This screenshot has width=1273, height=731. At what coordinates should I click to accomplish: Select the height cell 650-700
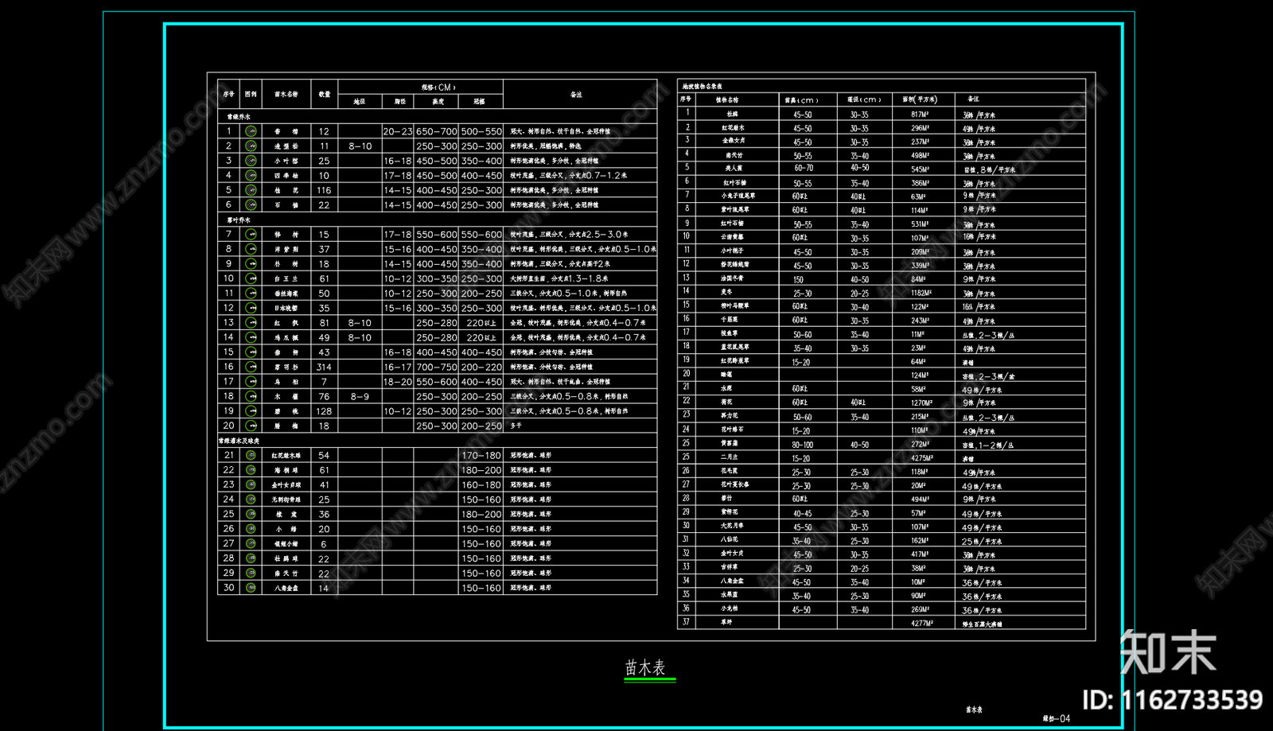(x=436, y=131)
